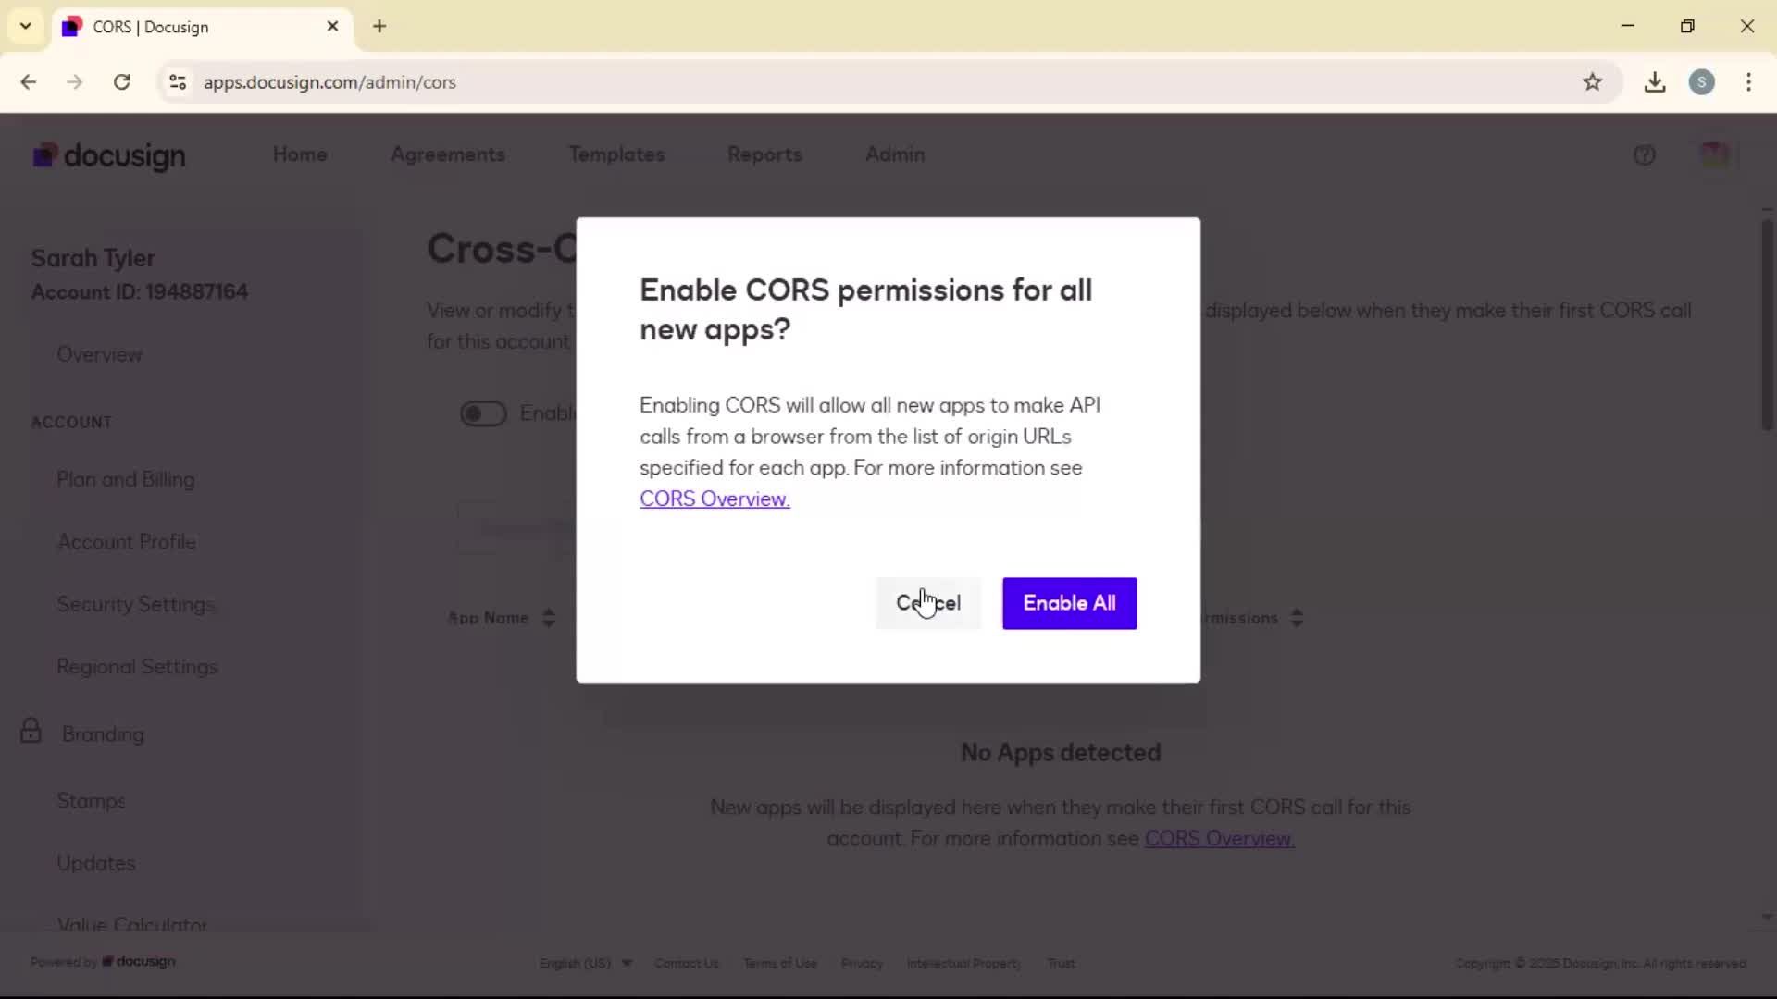Select Plan and Billing in sidebar
This screenshot has width=1777, height=999.
(126, 479)
